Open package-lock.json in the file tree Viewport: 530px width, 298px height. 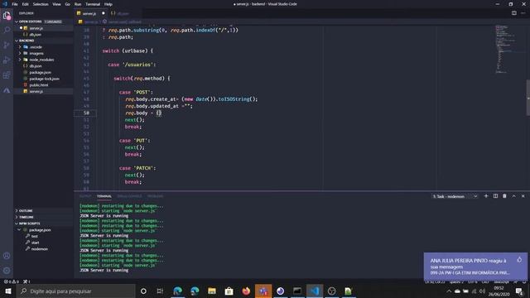tap(43, 79)
